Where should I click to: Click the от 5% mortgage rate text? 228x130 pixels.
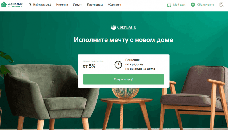pos(89,66)
